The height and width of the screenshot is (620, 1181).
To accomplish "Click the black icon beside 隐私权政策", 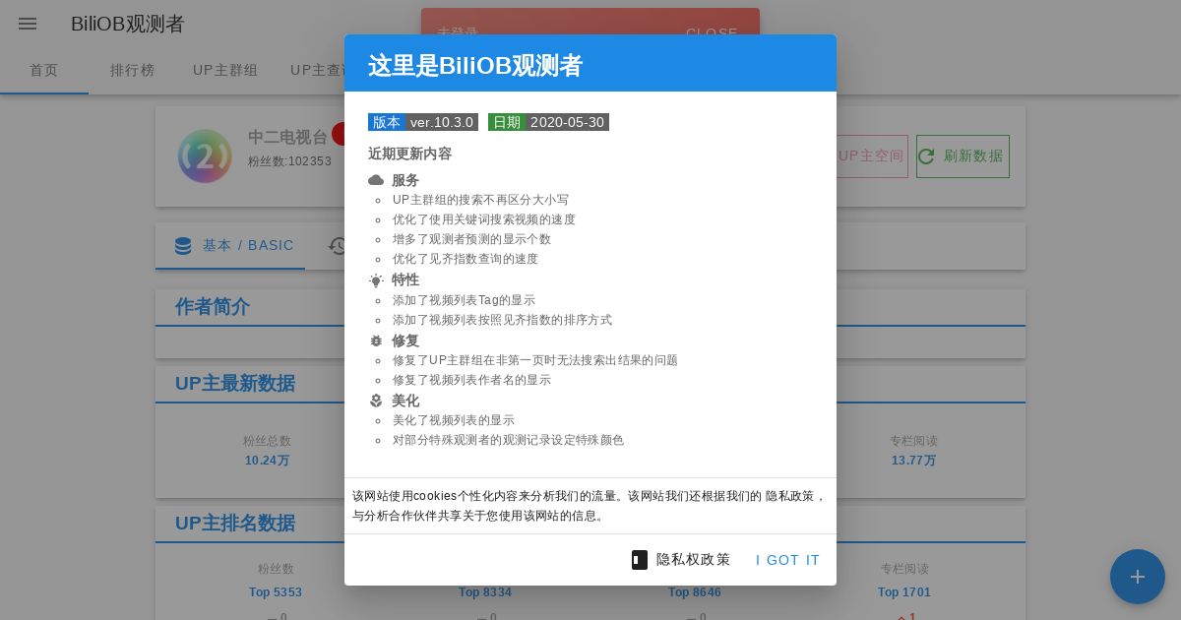I will click(640, 560).
